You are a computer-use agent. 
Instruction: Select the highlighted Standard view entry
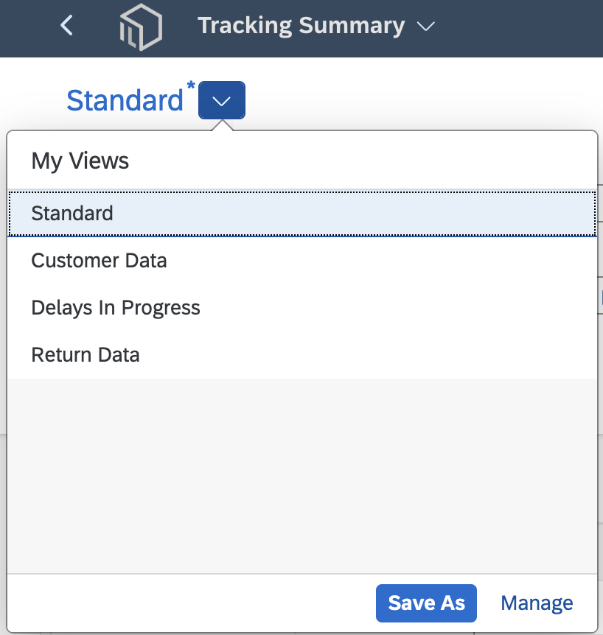point(72,213)
